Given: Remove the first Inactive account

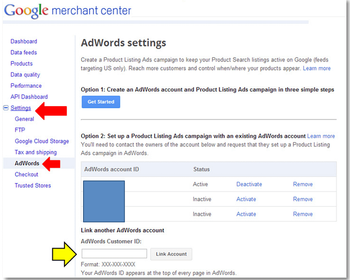Looking at the screenshot, I should (302, 199).
